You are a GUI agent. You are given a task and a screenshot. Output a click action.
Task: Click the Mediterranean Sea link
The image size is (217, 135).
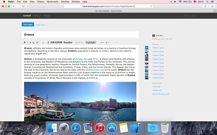coord(95,70)
